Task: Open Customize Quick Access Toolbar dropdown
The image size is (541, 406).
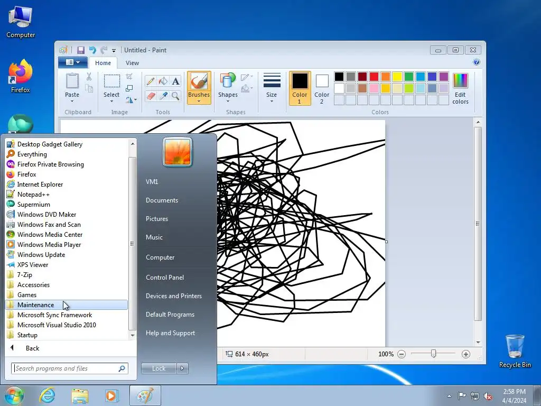Action: click(x=114, y=51)
